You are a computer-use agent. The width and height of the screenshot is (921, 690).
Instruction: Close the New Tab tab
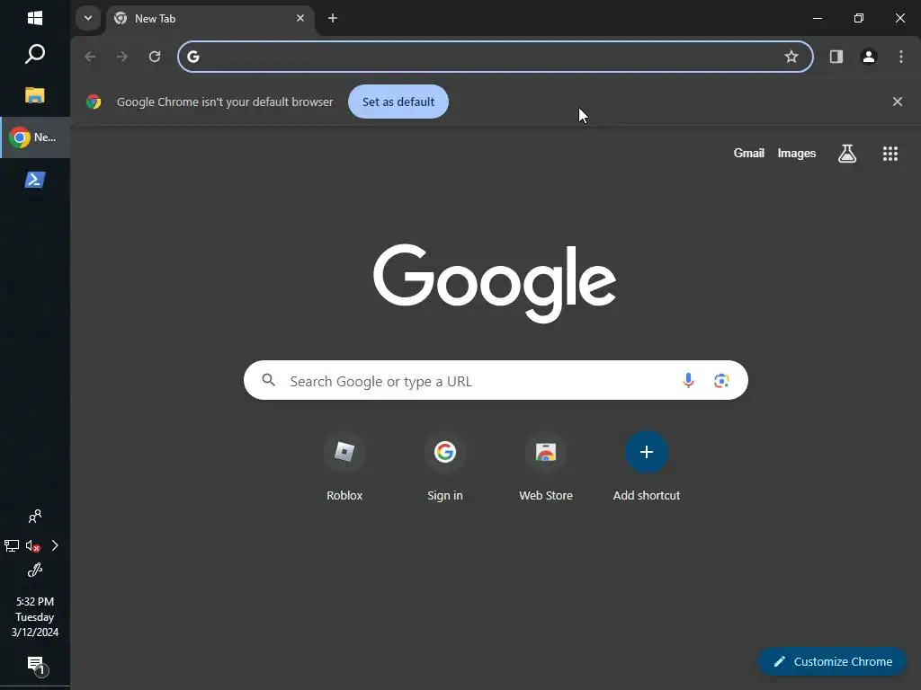300,18
